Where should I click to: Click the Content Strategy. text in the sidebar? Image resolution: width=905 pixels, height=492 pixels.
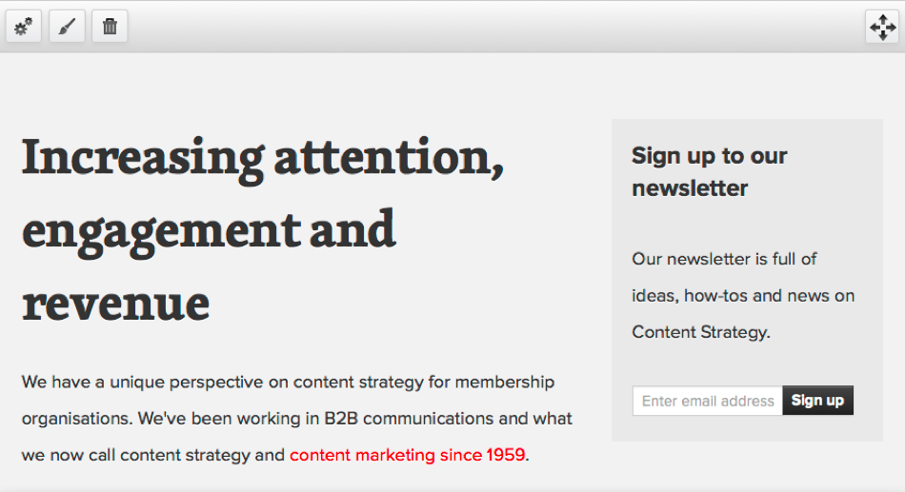[x=700, y=332]
